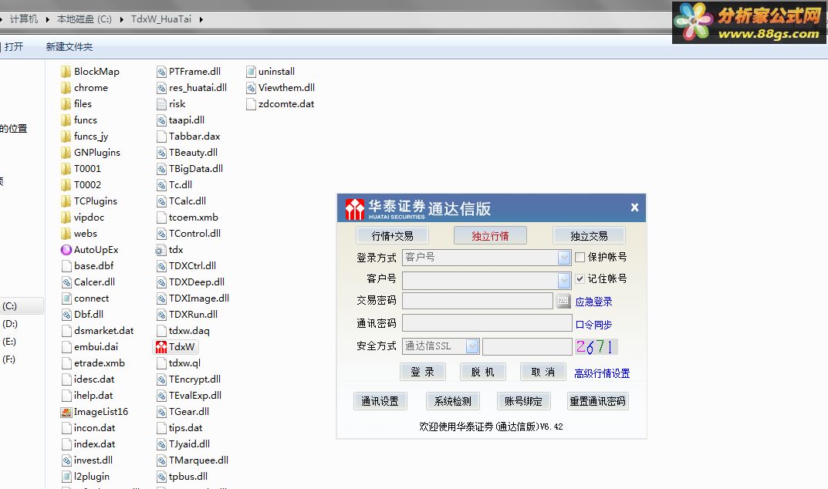Open the 应急登录 link

click(x=593, y=302)
